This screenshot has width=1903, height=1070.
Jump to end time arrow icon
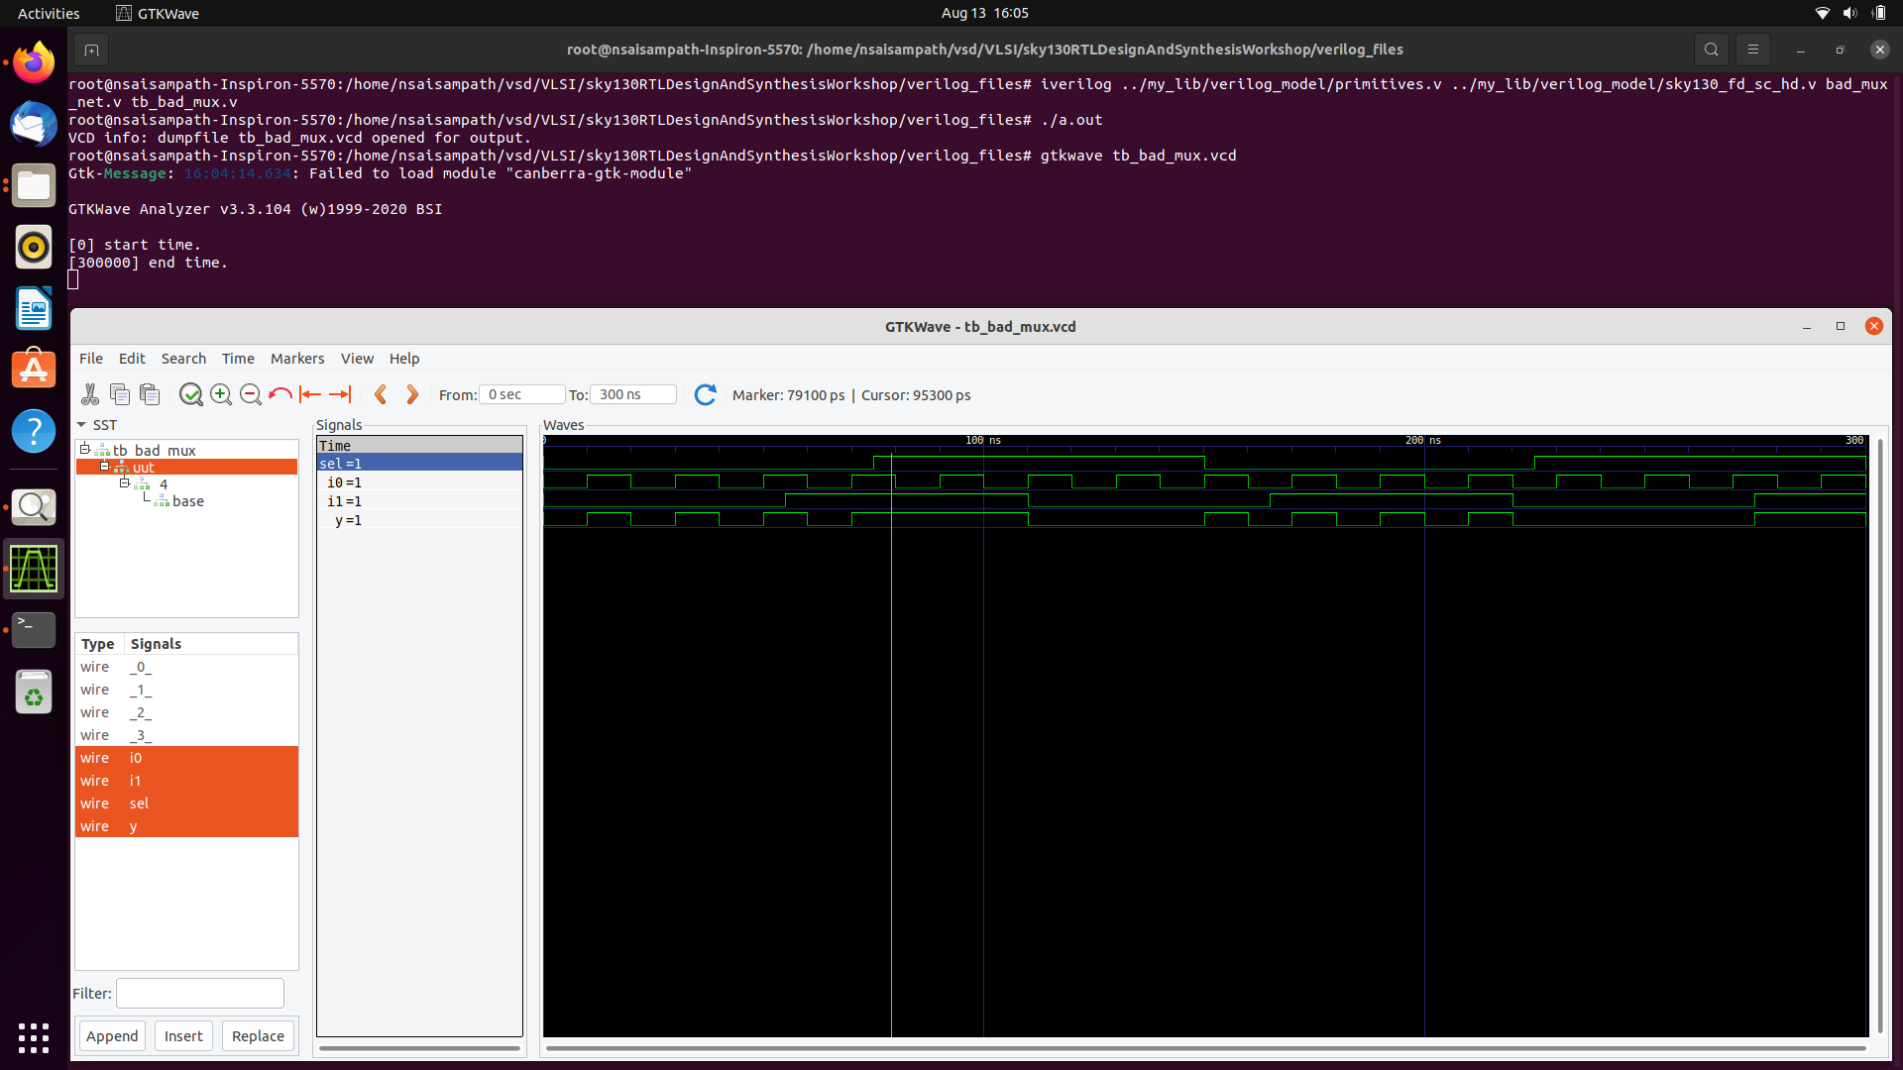pyautogui.click(x=340, y=394)
